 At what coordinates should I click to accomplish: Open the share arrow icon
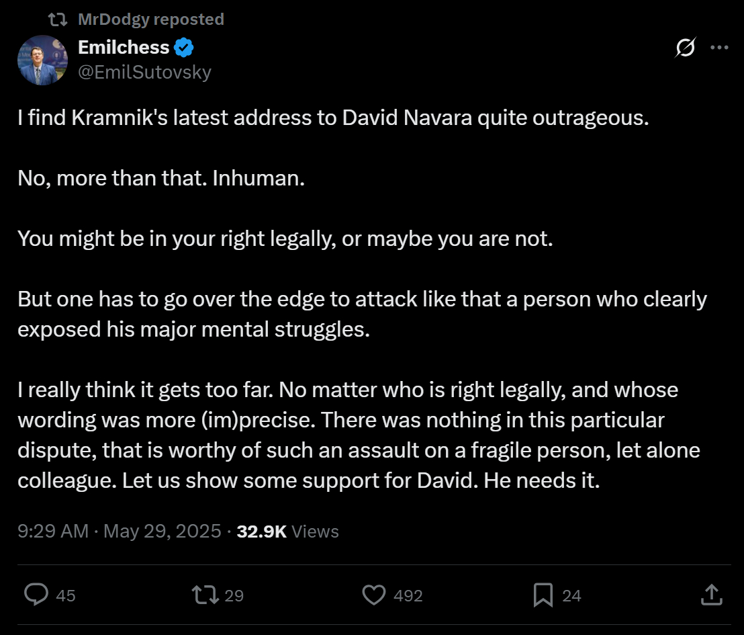pos(711,595)
